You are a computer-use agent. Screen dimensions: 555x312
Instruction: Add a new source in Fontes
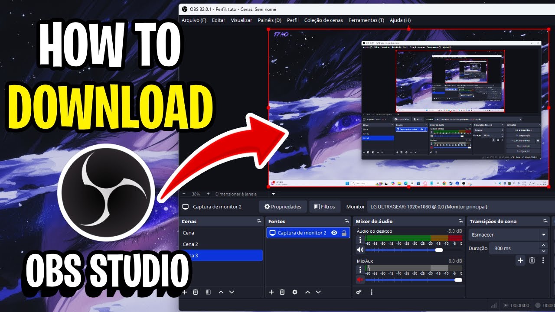coord(271,292)
